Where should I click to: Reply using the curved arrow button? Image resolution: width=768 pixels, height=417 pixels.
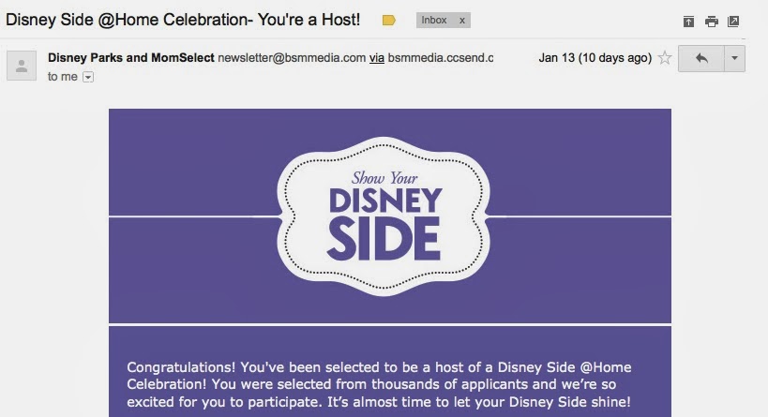click(701, 59)
